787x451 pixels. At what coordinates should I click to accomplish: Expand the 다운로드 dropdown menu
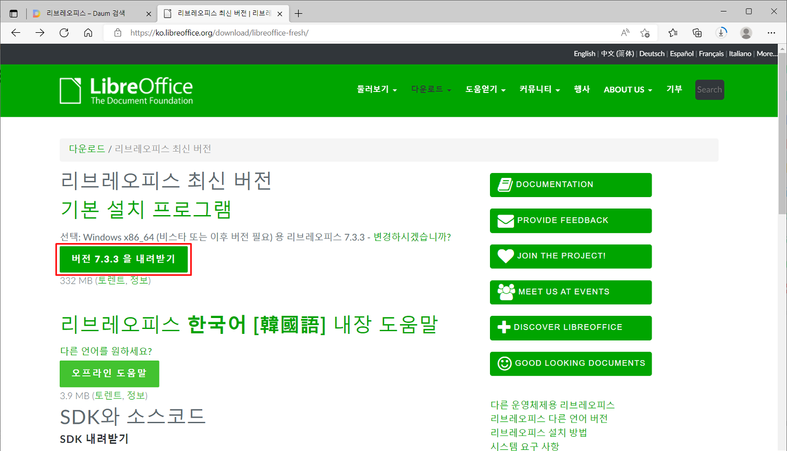coord(431,90)
